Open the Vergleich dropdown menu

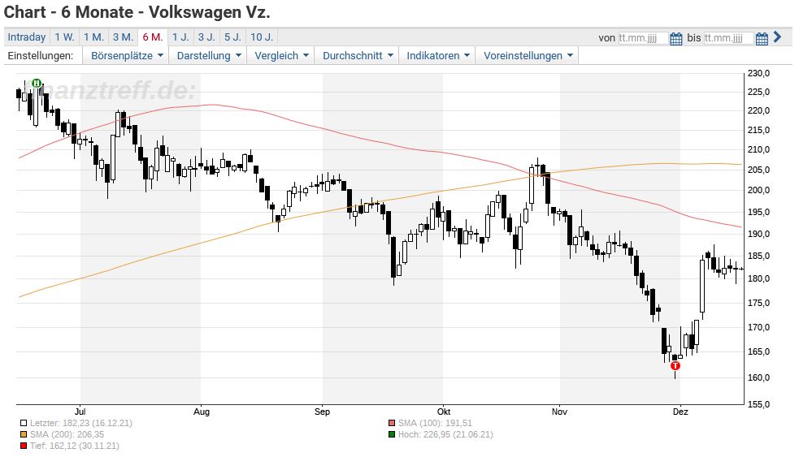tap(281, 55)
